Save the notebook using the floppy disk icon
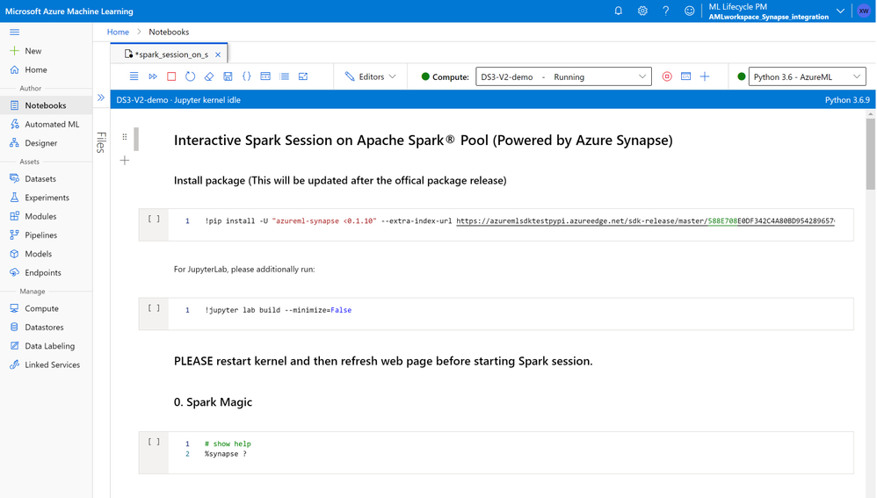Screen dimensions: 877x498 click(x=228, y=76)
